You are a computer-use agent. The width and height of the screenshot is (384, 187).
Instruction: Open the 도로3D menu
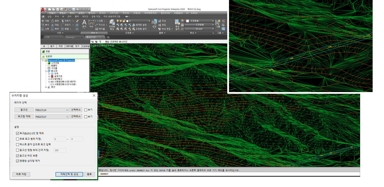click(194, 13)
